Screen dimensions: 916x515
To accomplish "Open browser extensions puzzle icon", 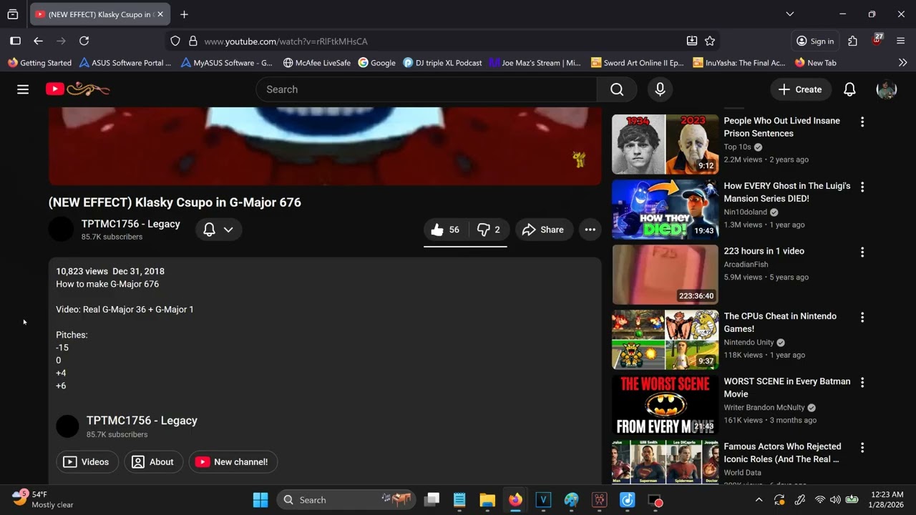I will pos(852,41).
